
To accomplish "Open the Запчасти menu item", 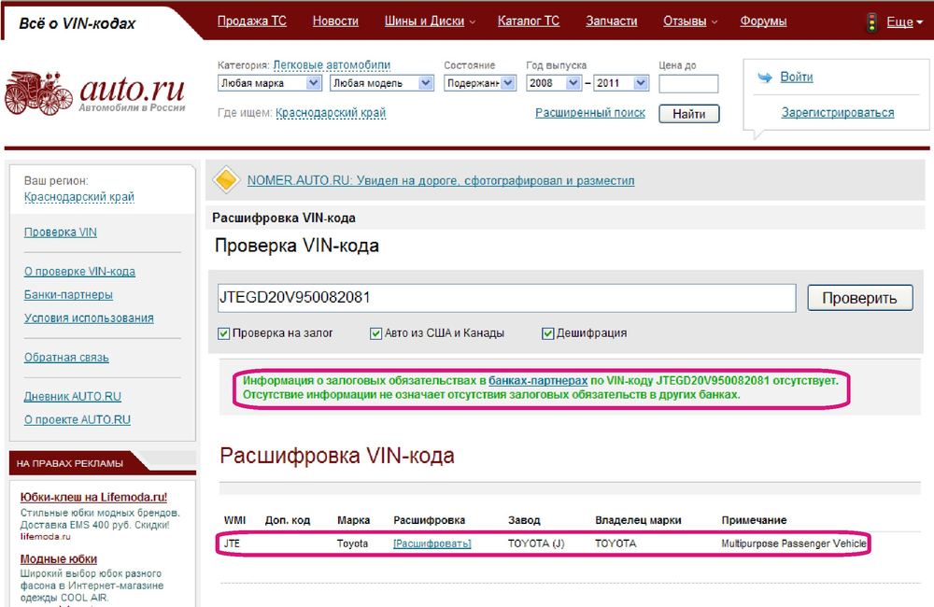I will coord(611,21).
